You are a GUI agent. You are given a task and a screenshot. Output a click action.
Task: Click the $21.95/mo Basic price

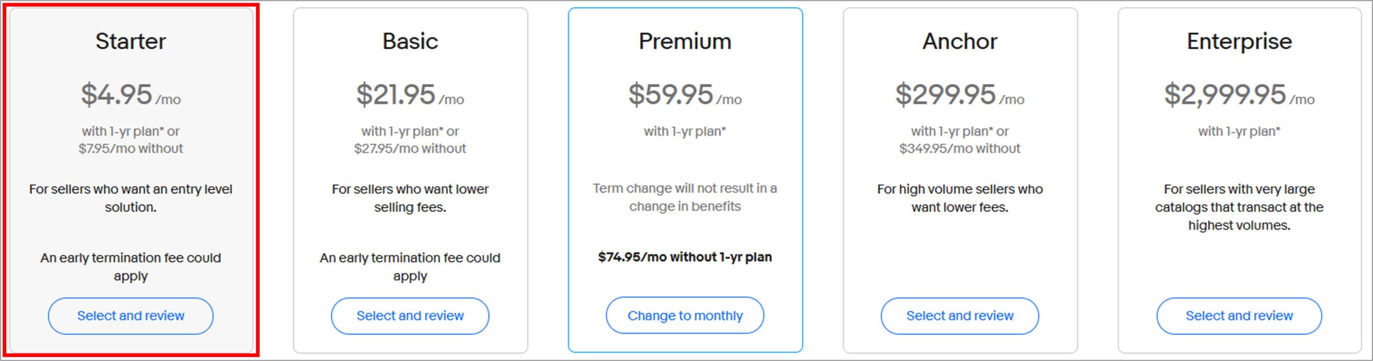pos(410,94)
